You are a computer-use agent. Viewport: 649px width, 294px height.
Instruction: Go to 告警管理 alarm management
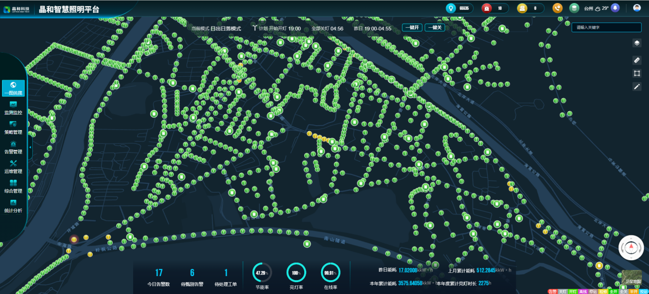[13, 147]
